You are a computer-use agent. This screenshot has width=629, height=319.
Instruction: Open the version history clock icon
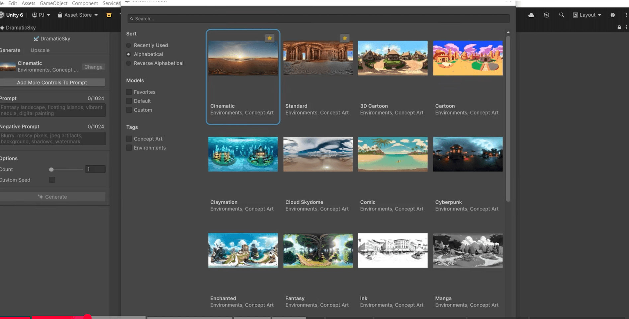click(546, 15)
